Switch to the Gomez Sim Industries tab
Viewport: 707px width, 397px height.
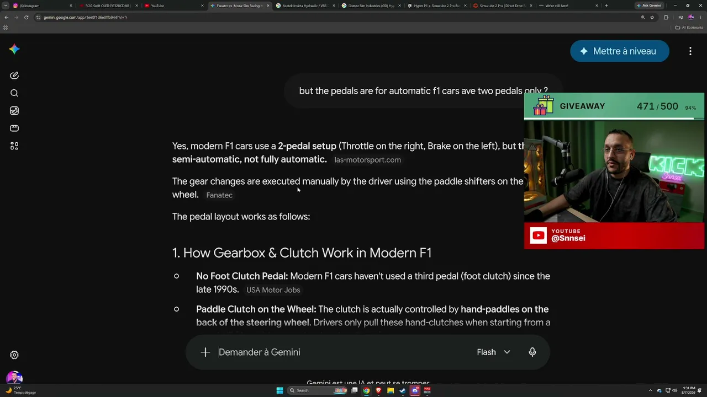pyautogui.click(x=370, y=6)
